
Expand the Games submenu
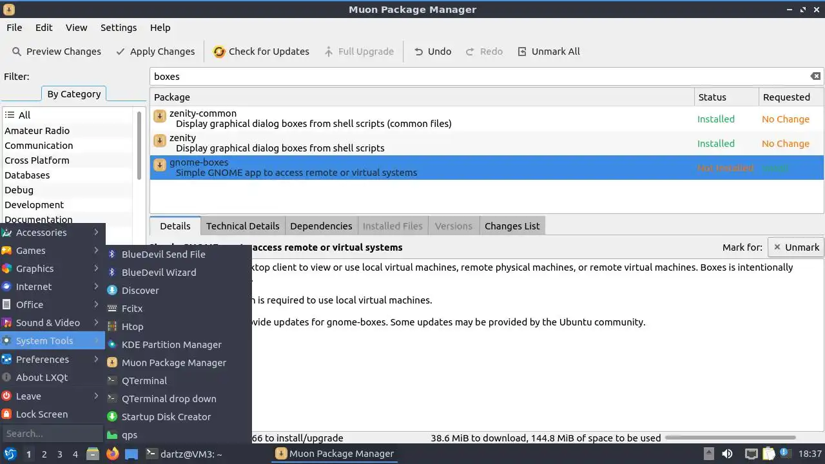52,251
